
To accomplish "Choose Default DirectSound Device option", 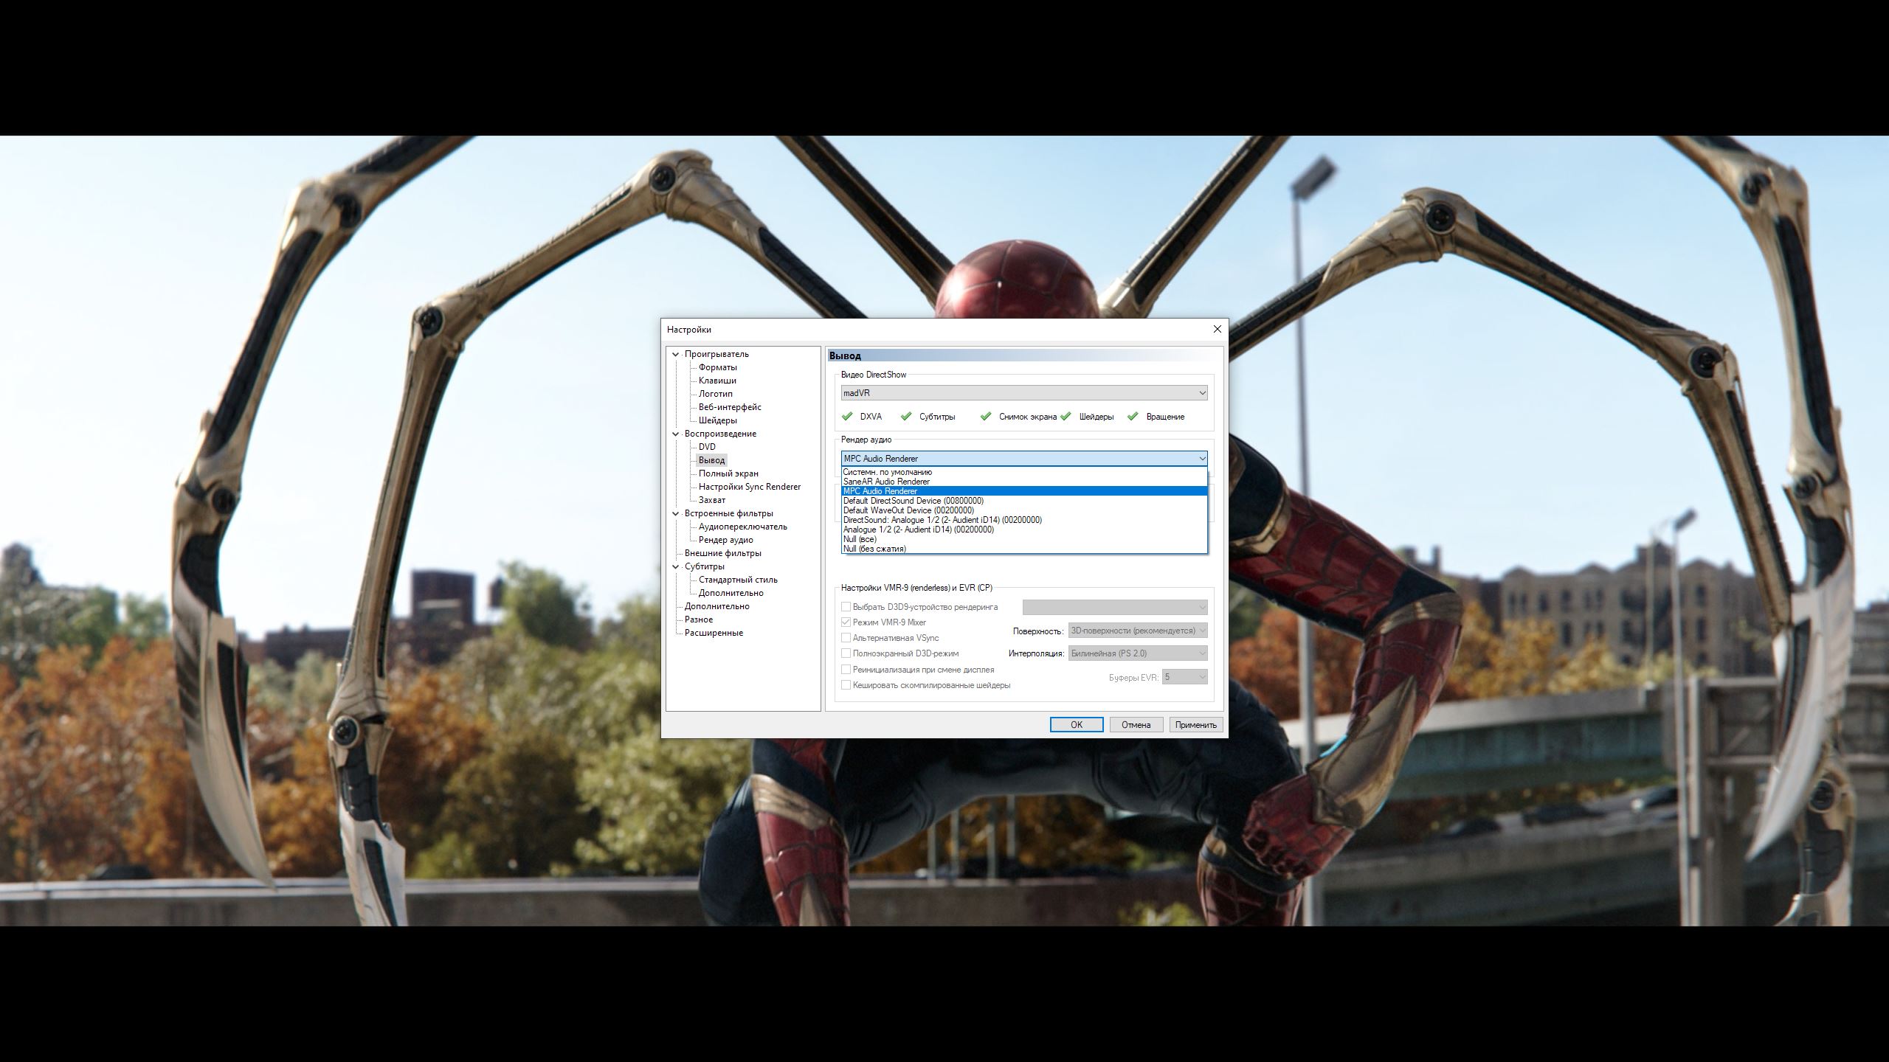I will coord(913,501).
